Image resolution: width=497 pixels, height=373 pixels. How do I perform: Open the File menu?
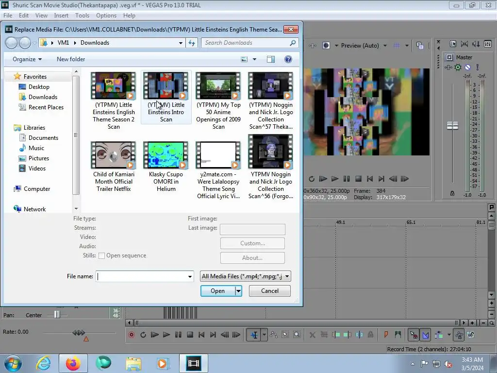[8, 16]
